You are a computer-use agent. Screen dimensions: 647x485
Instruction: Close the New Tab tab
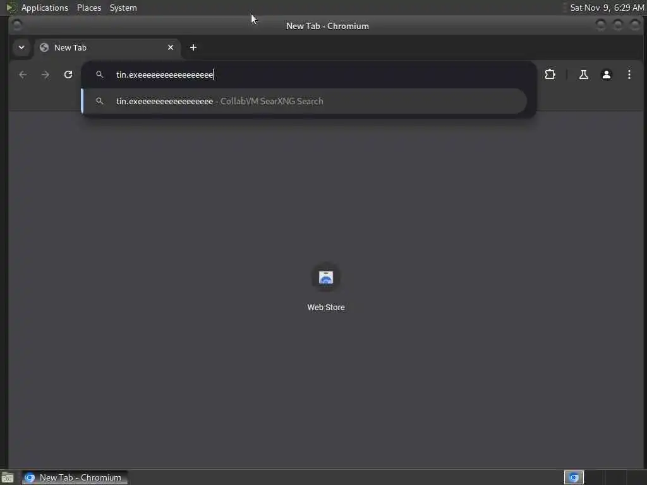171,47
